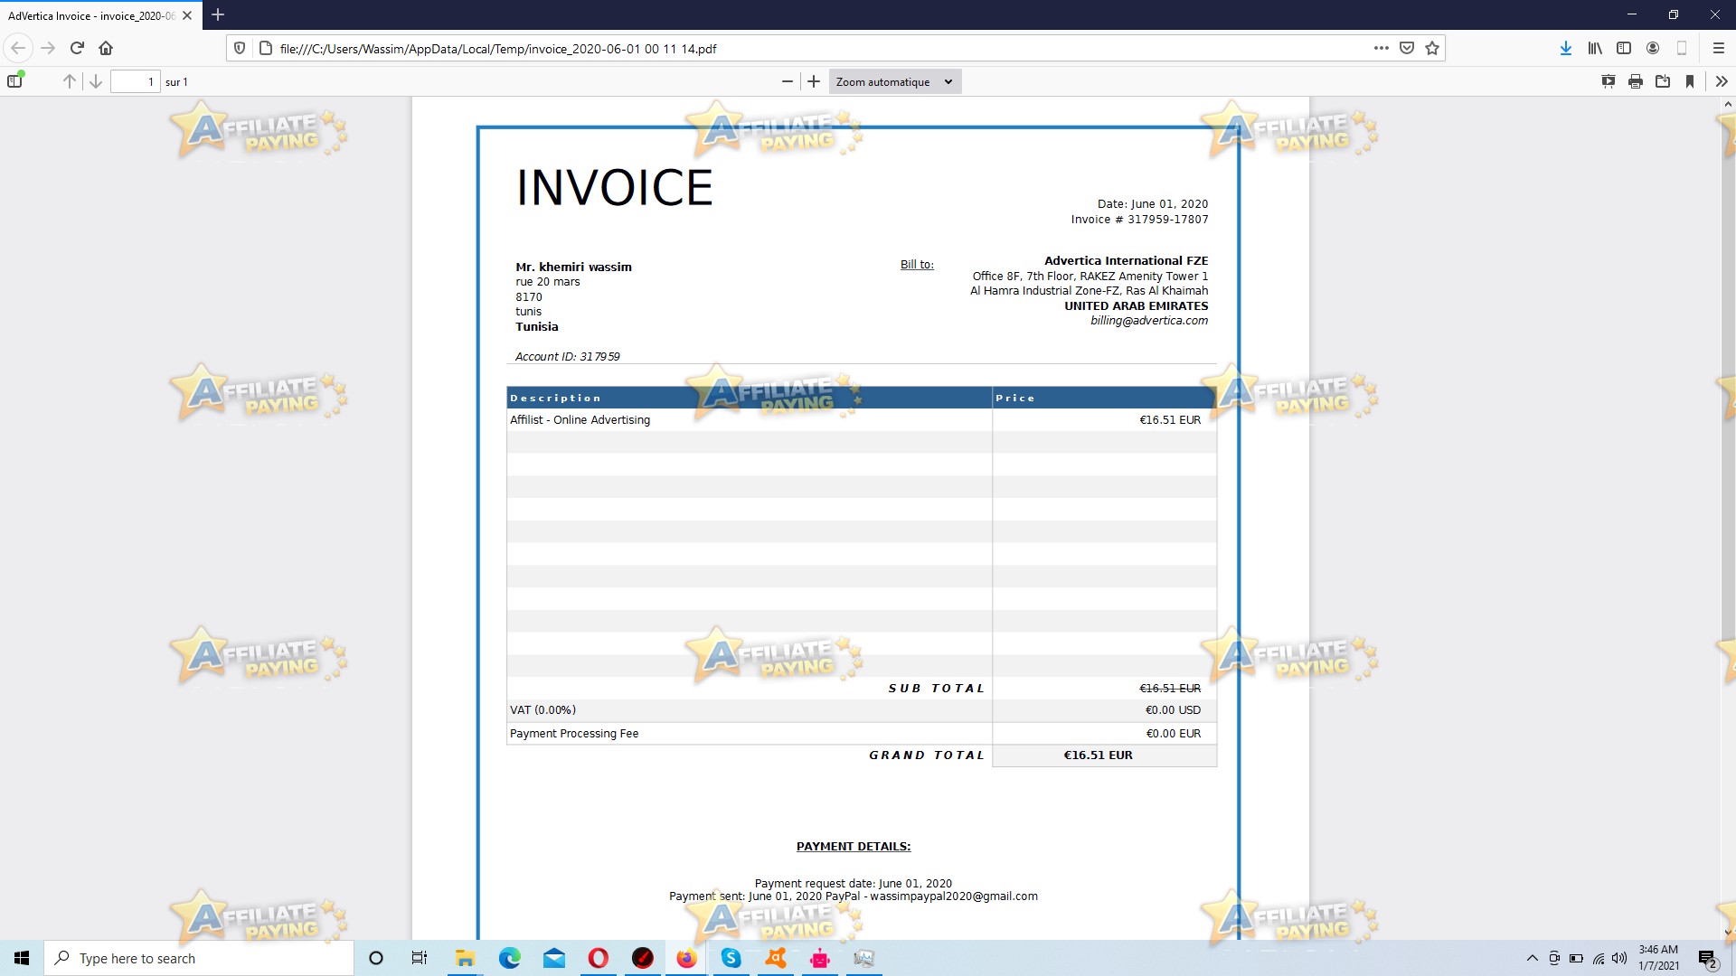The width and height of the screenshot is (1736, 976).
Task: Go to the previous PDF page
Action: (70, 81)
